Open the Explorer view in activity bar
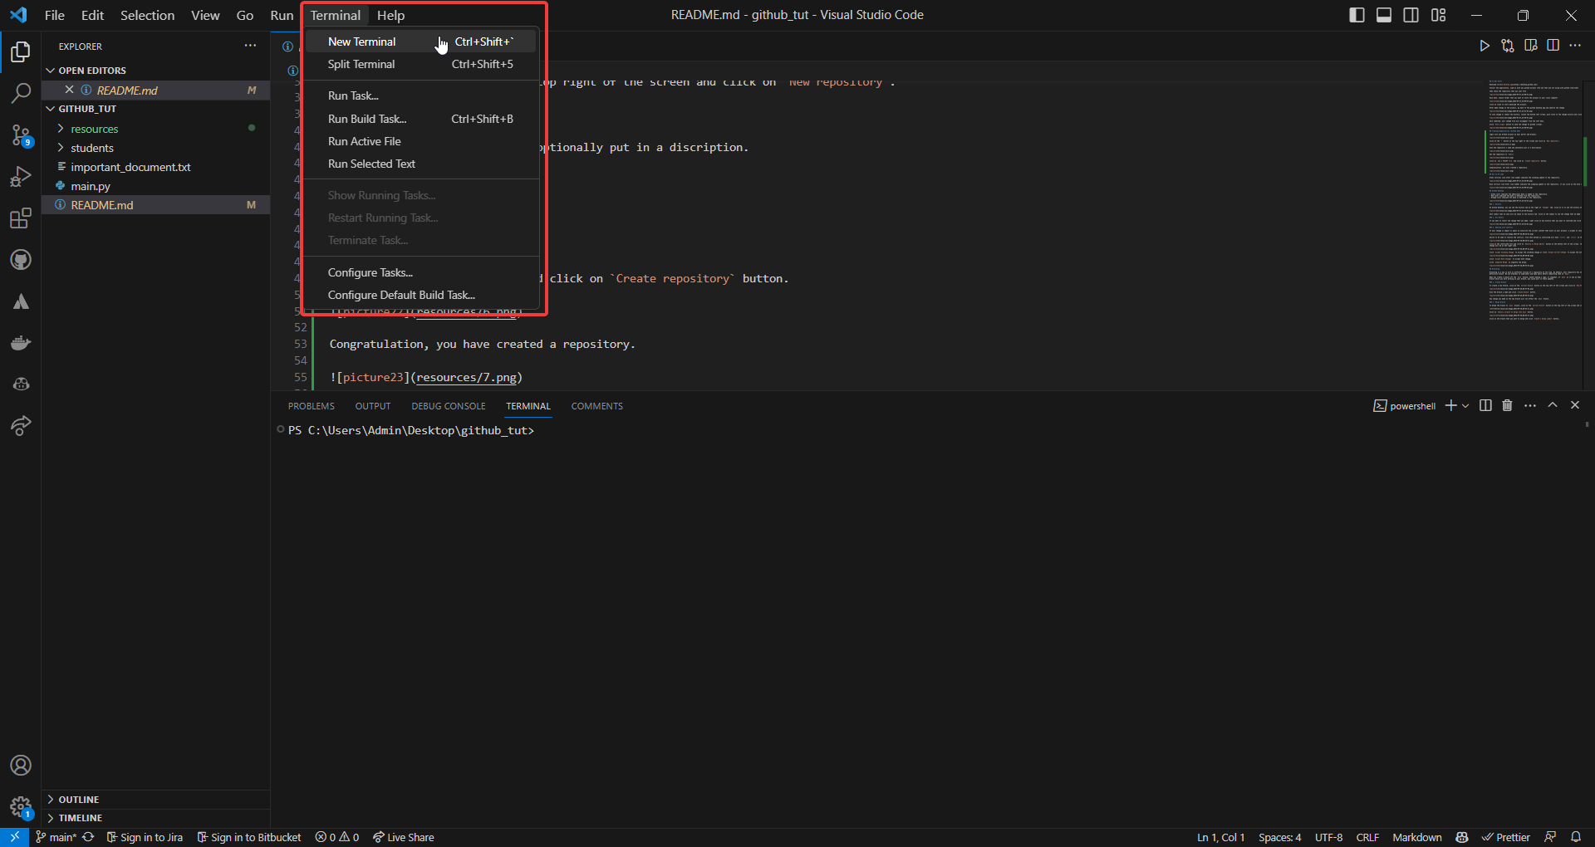1595x847 pixels. (x=21, y=52)
